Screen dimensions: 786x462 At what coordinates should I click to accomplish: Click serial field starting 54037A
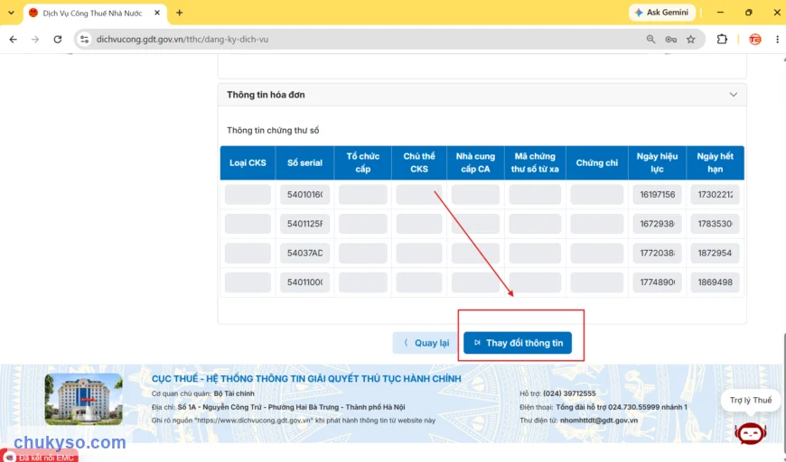304,253
